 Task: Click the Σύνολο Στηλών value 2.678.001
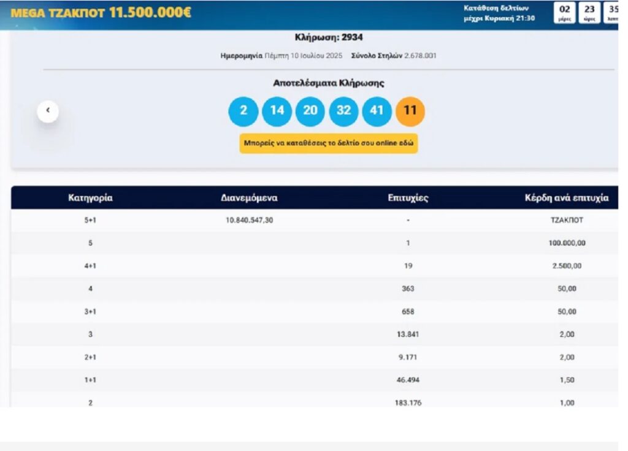420,56
